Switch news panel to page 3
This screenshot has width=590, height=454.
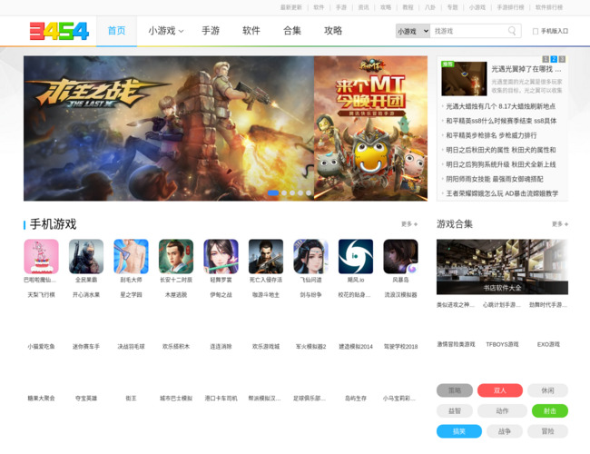coord(562,59)
